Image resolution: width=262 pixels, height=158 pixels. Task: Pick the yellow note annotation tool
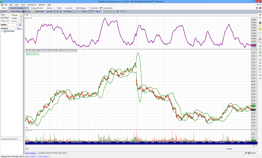[x=260, y=29]
